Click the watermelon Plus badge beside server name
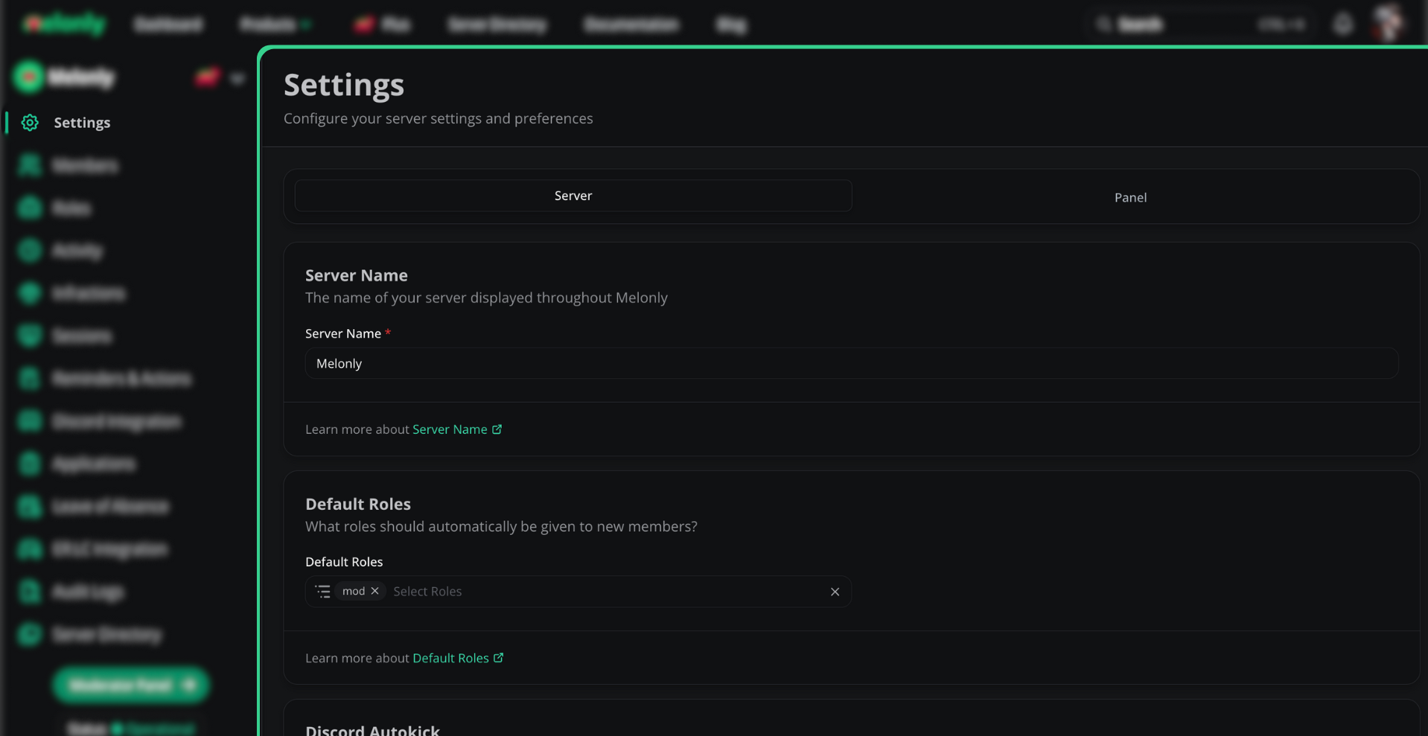The image size is (1428, 736). [x=207, y=77]
